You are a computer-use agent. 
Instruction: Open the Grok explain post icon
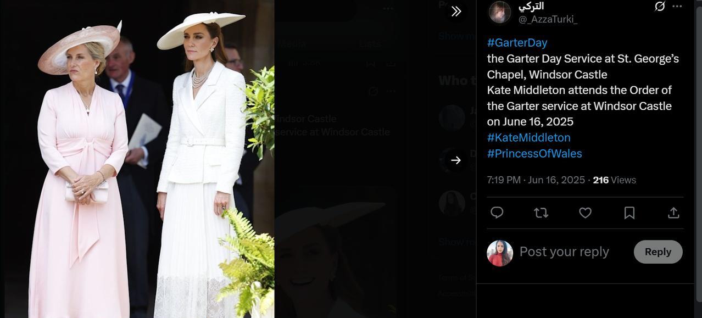pyautogui.click(x=660, y=6)
